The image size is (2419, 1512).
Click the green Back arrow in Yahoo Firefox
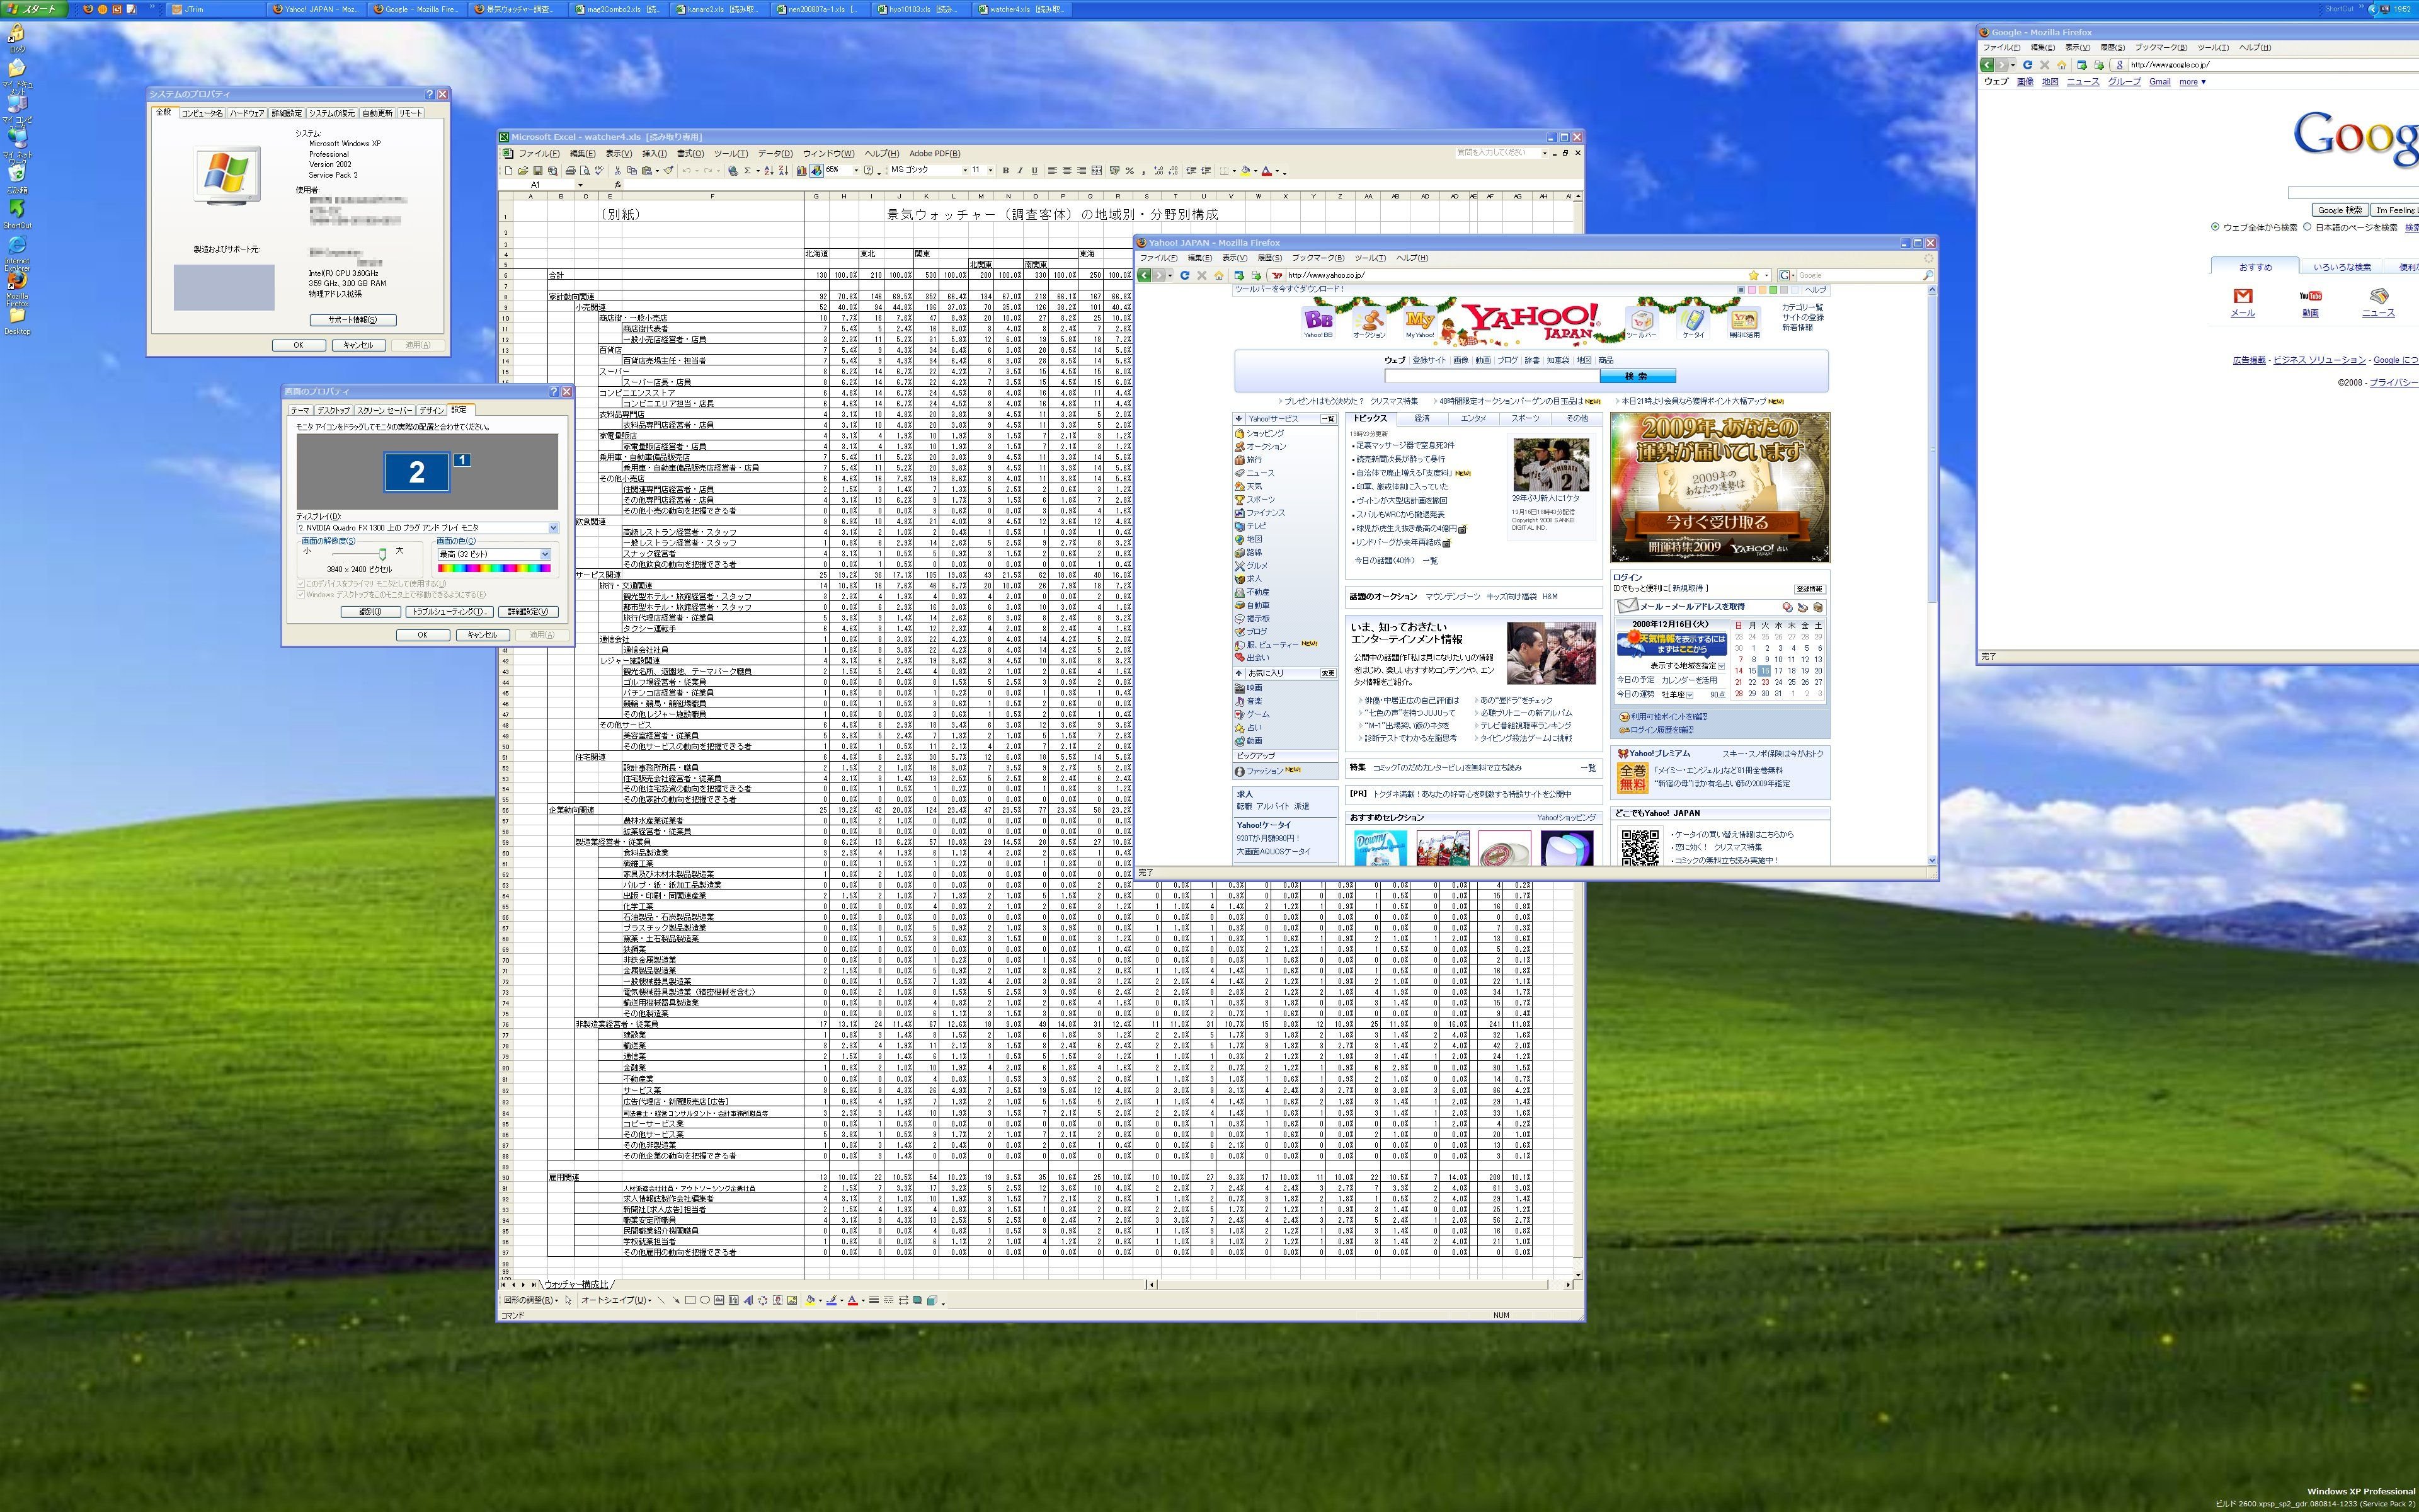(1145, 275)
